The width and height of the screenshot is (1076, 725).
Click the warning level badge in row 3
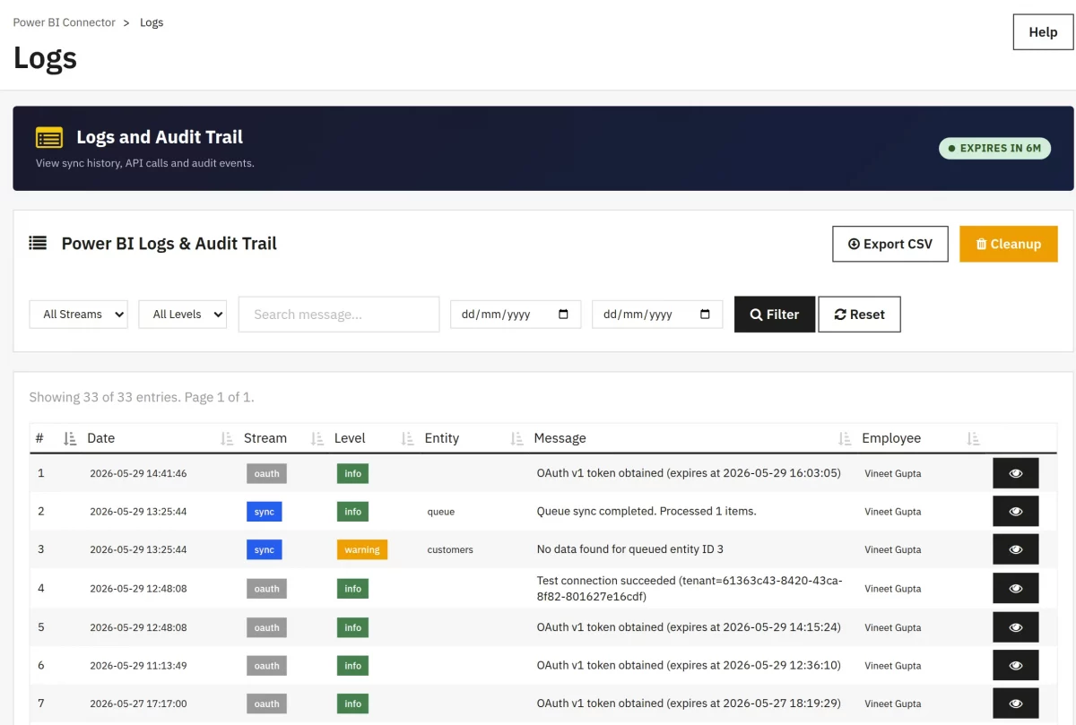pos(362,549)
